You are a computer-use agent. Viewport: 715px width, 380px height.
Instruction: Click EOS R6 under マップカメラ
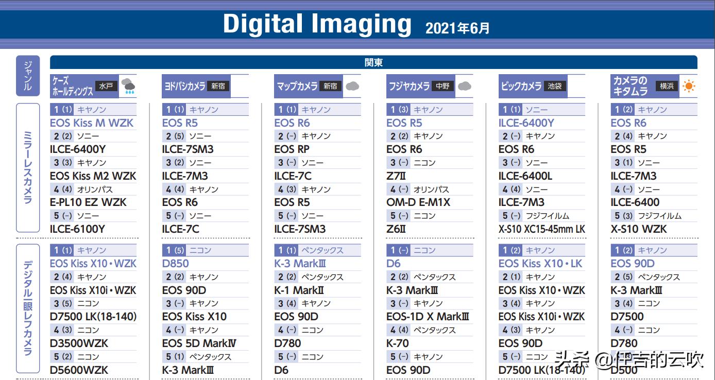pyautogui.click(x=292, y=123)
